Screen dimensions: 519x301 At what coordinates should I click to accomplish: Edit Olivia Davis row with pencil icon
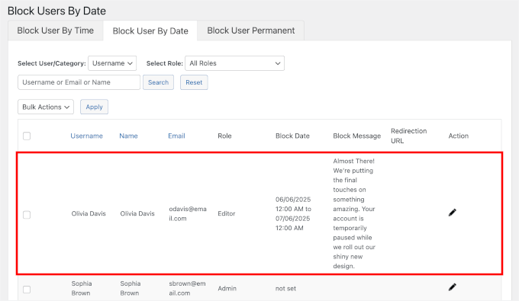(x=452, y=213)
